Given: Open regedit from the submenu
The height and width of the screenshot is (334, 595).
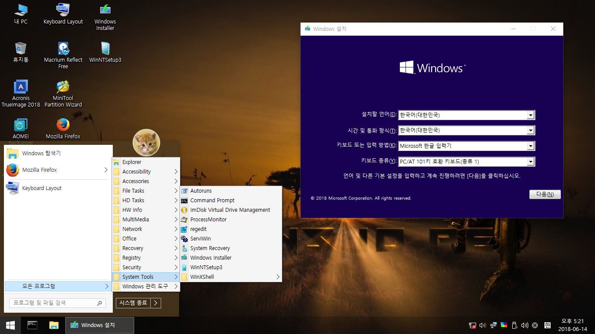Looking at the screenshot, I should [x=231, y=229].
